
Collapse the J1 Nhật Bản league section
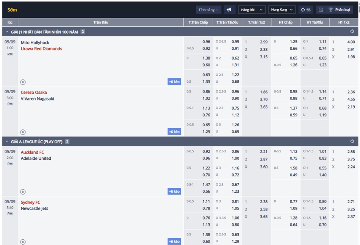(7, 32)
